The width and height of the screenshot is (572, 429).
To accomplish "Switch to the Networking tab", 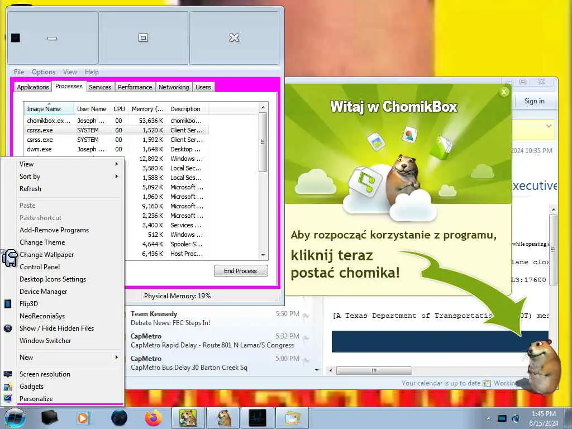I will 174,87.
